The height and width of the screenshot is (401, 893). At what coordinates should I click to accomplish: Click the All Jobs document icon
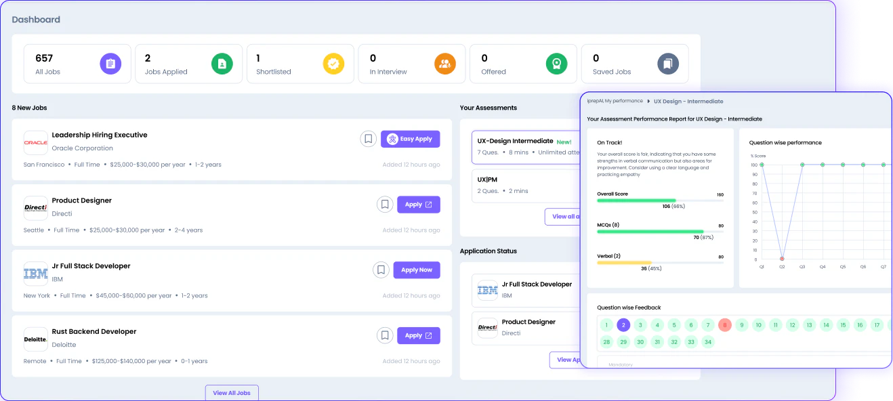(110, 63)
